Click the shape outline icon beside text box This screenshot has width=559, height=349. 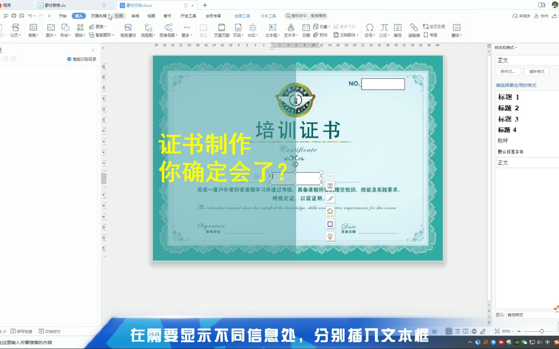pyautogui.click(x=330, y=224)
